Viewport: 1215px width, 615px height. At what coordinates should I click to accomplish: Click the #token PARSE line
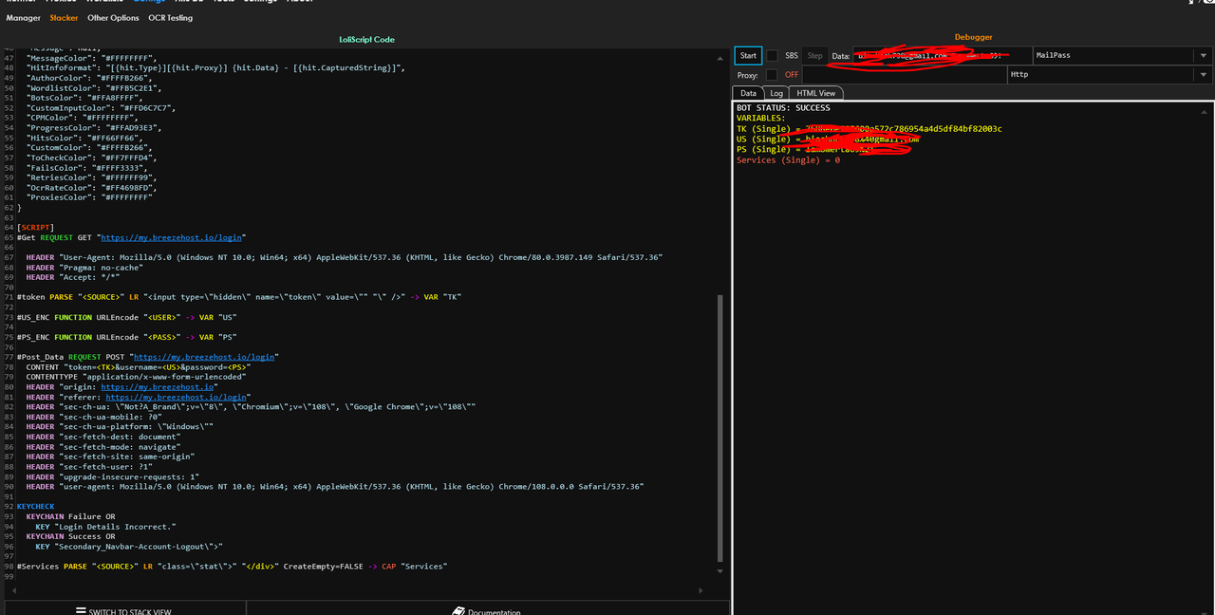pyautogui.click(x=239, y=297)
